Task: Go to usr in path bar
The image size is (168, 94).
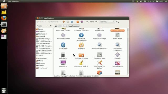Action: [60, 26]
